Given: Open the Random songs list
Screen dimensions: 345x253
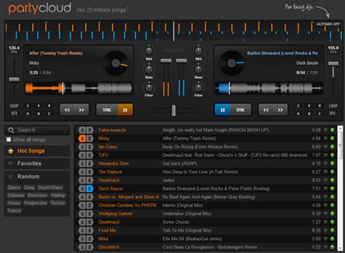Looking at the screenshot, I should pos(37,177).
